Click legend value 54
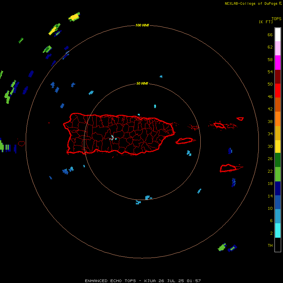The width and height of the screenshot is (283, 283). click(270, 72)
